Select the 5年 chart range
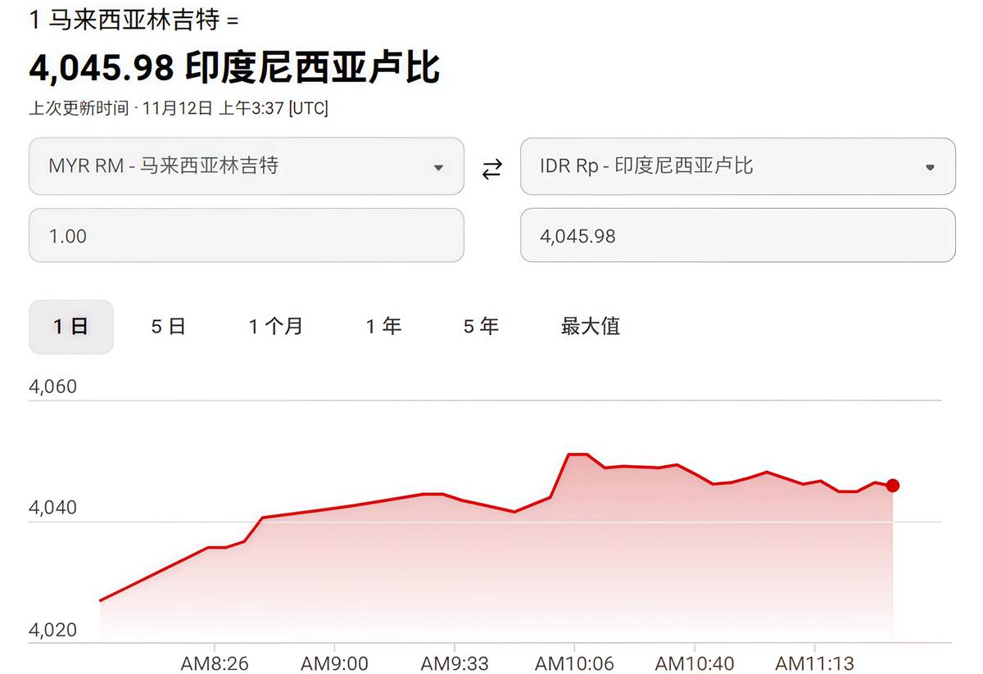Image resolution: width=983 pixels, height=674 pixels. pyautogui.click(x=480, y=327)
